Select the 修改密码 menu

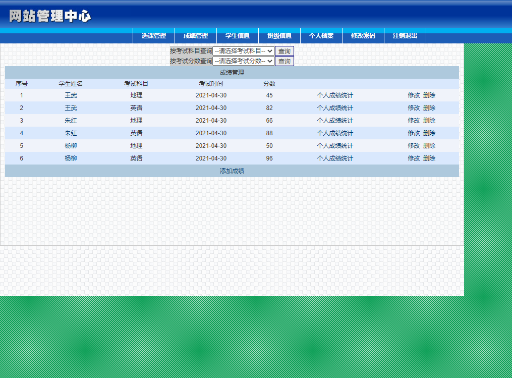(363, 36)
